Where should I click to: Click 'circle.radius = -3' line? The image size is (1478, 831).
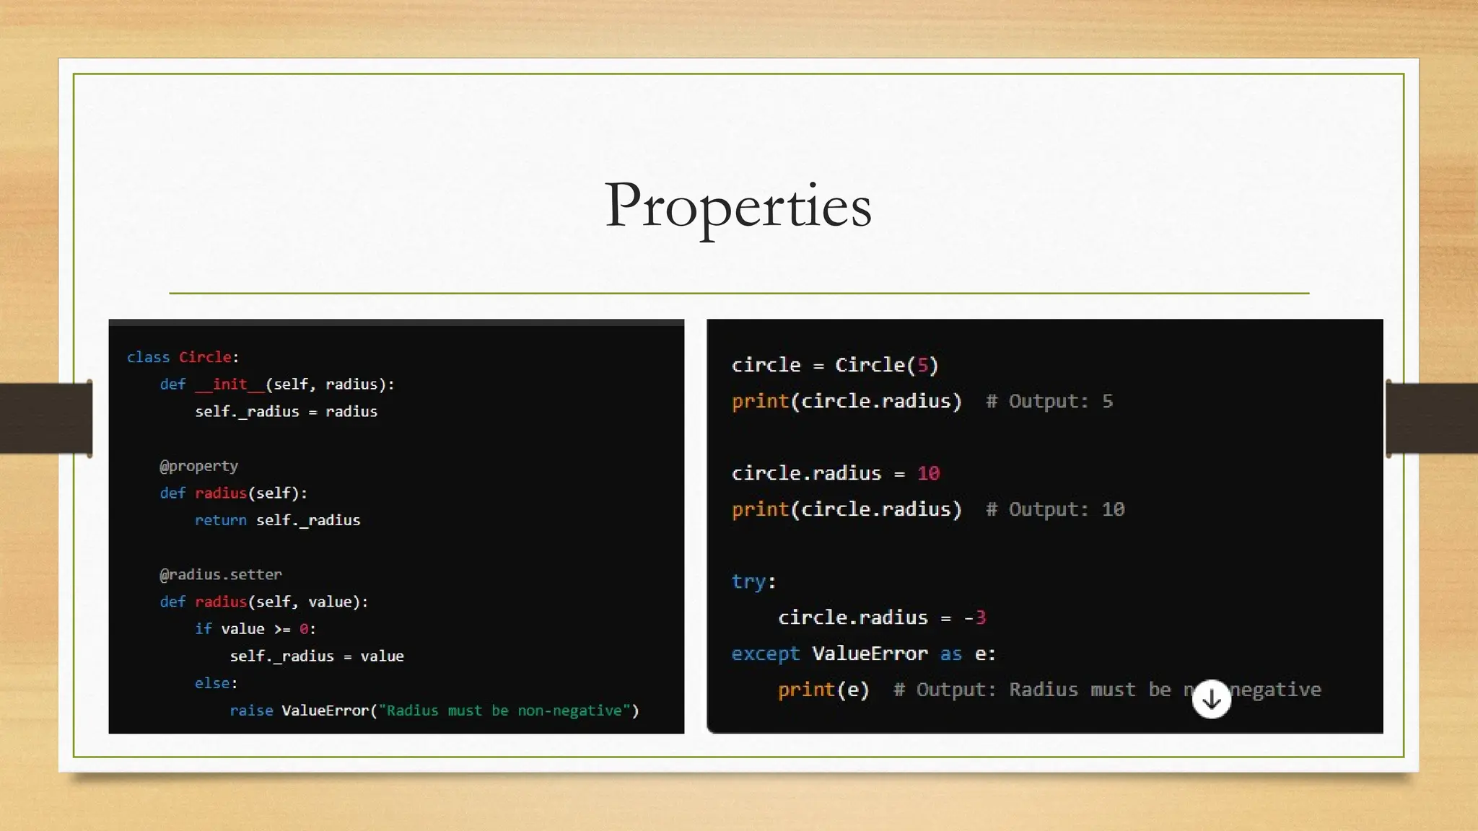881,617
